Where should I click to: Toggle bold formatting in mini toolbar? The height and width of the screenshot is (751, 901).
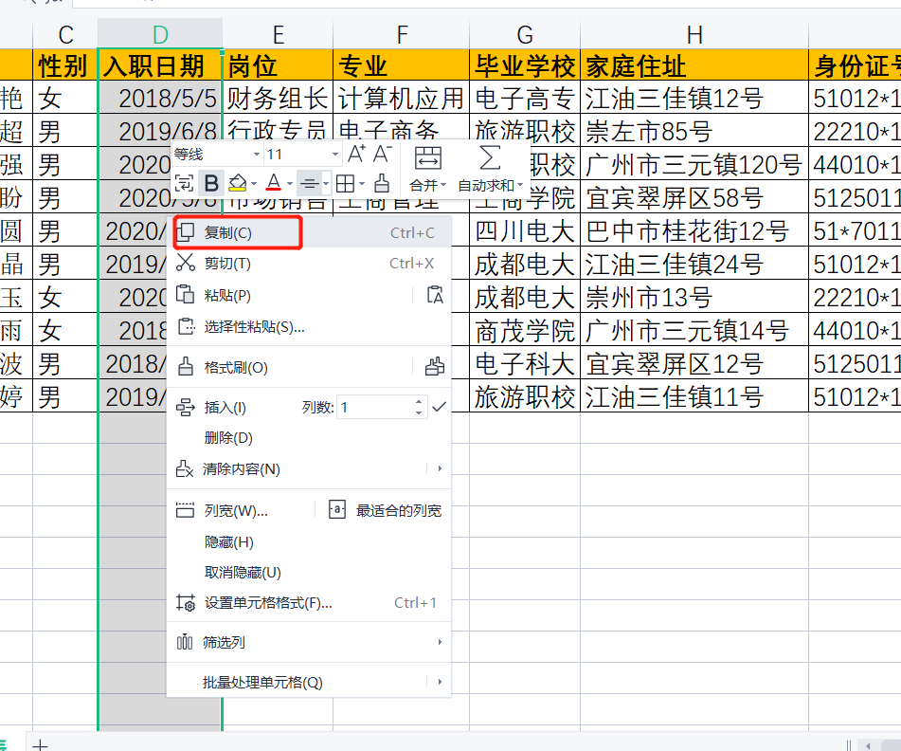coord(211,184)
